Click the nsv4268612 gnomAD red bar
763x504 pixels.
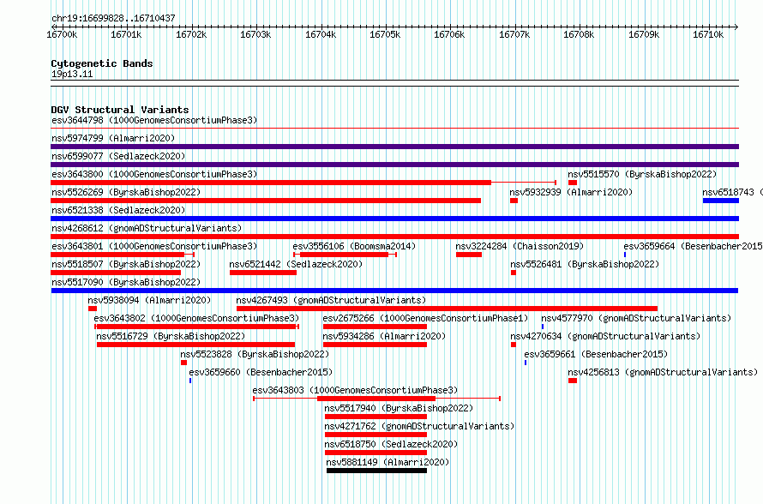394,237
